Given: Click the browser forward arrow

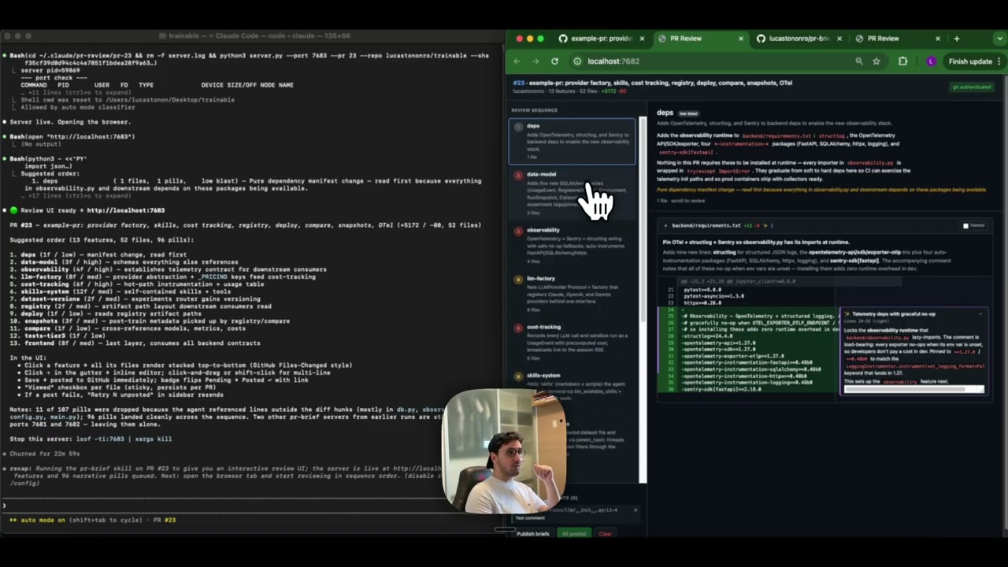Looking at the screenshot, I should [x=535, y=61].
